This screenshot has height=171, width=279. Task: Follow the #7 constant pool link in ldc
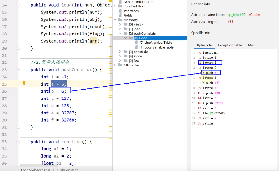coord(211,113)
